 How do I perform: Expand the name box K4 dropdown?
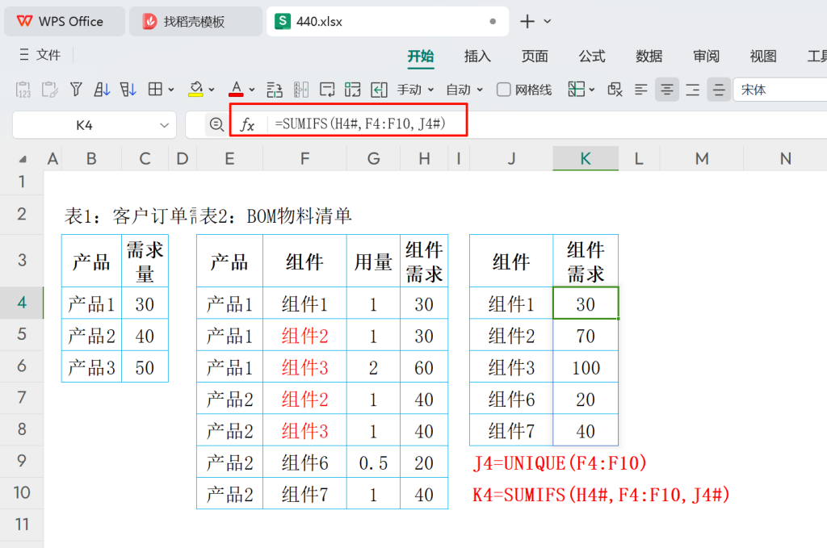point(164,125)
